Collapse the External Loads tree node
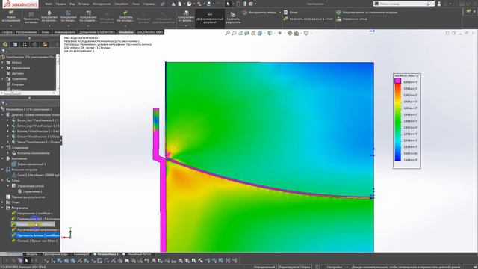Image resolution: width=478 pixels, height=269 pixels. (3, 170)
